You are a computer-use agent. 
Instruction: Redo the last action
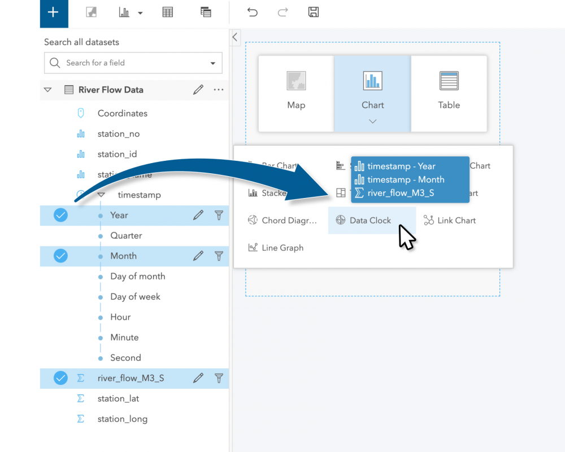coord(283,12)
